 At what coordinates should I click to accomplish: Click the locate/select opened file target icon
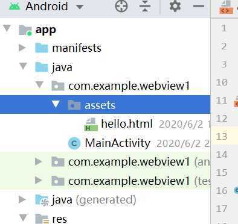click(x=121, y=6)
